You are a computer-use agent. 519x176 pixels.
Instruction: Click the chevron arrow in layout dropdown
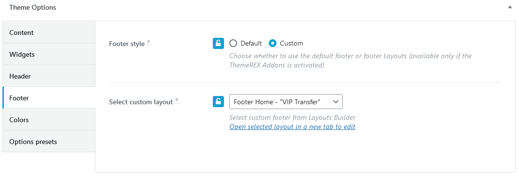tap(335, 101)
